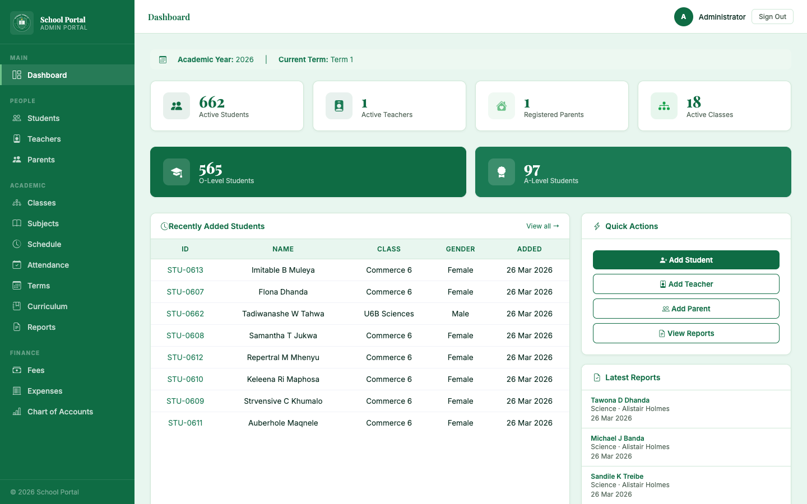Viewport: 807px width, 504px height.
Task: Open student record STU-0662
Action: point(185,314)
